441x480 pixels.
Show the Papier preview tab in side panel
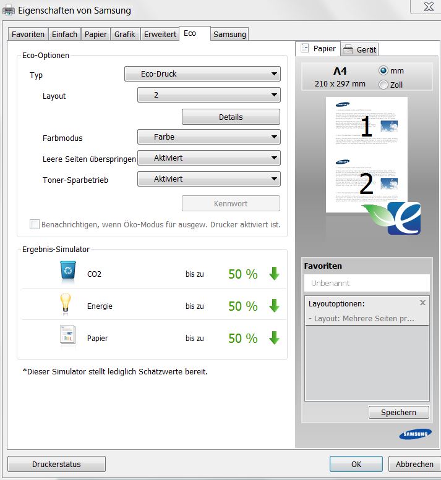coord(318,49)
